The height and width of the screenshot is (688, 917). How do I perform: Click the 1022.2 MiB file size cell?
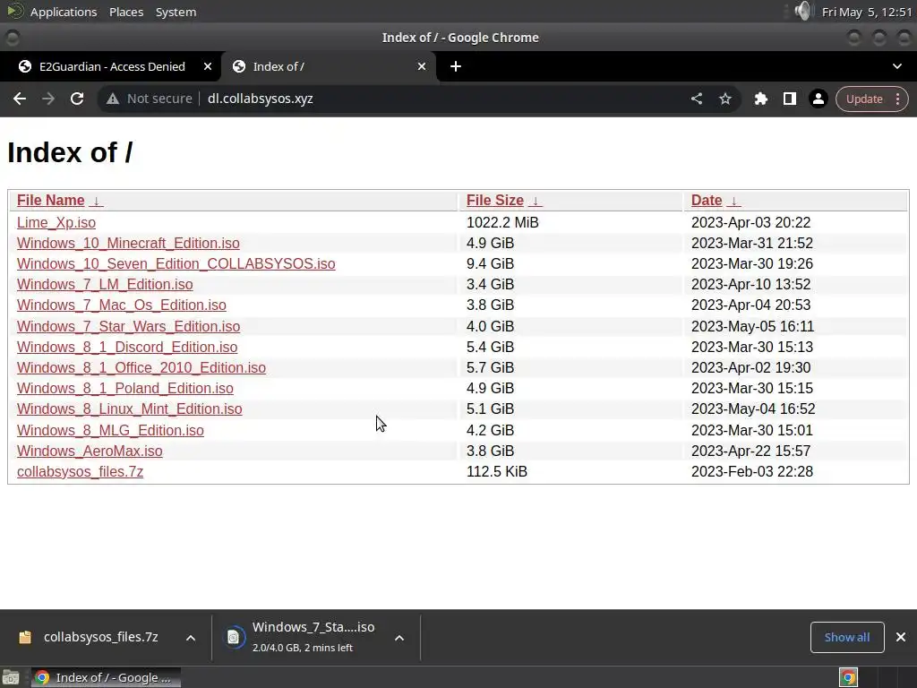click(x=502, y=222)
